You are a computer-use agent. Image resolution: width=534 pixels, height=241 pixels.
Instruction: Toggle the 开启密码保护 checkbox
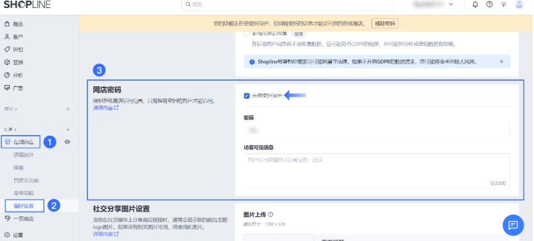coord(247,96)
